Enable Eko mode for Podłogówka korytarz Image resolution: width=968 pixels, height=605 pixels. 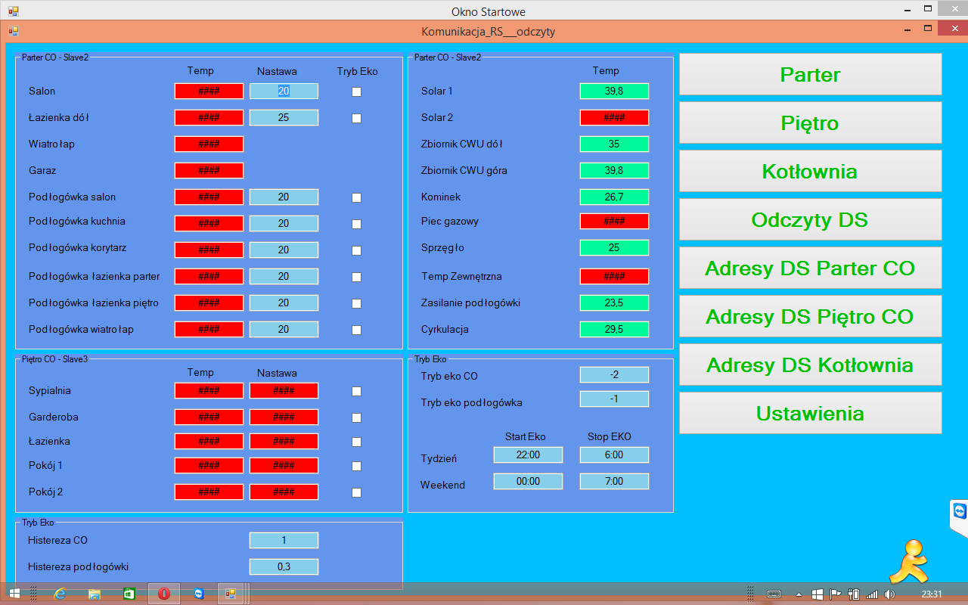point(357,250)
